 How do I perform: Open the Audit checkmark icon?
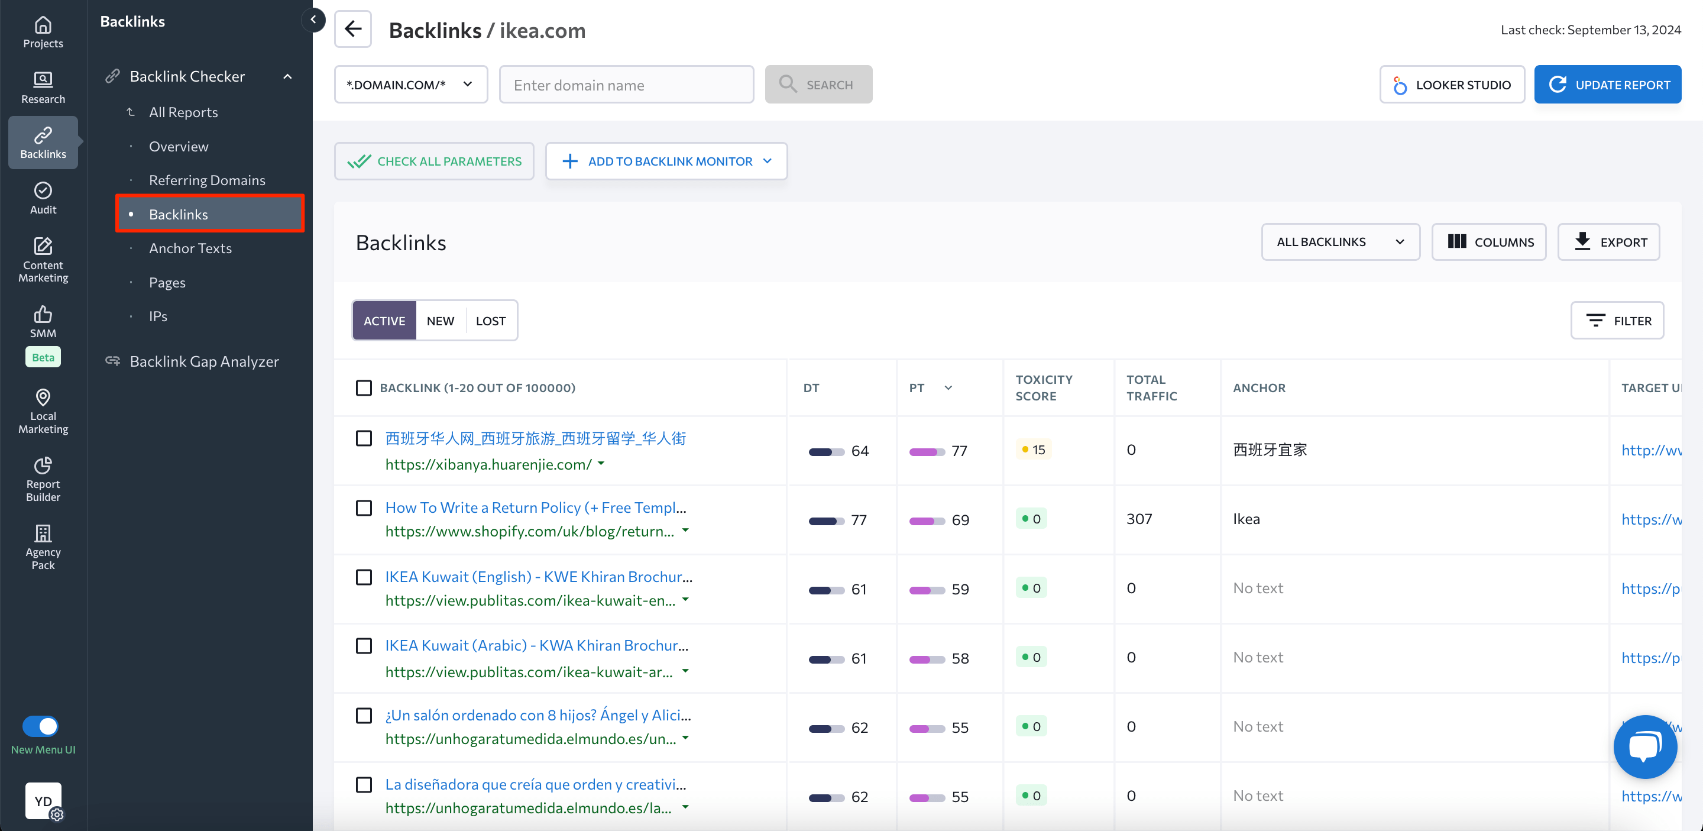point(43,190)
